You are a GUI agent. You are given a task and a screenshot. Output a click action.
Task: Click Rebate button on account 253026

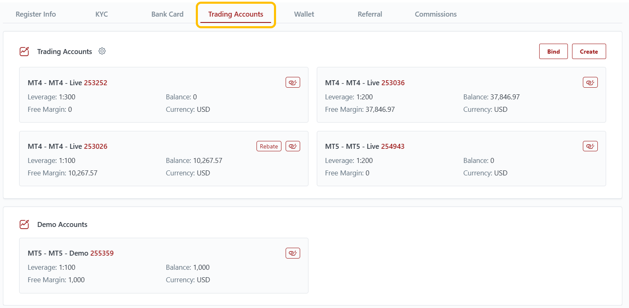pyautogui.click(x=269, y=146)
